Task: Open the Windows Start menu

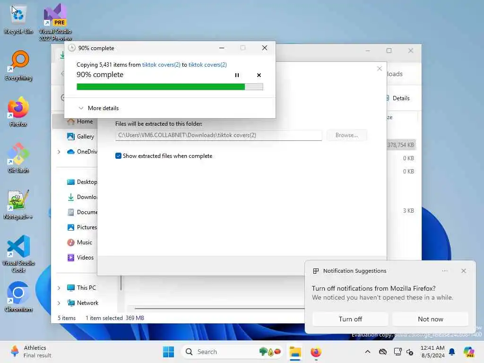Action: (169, 352)
